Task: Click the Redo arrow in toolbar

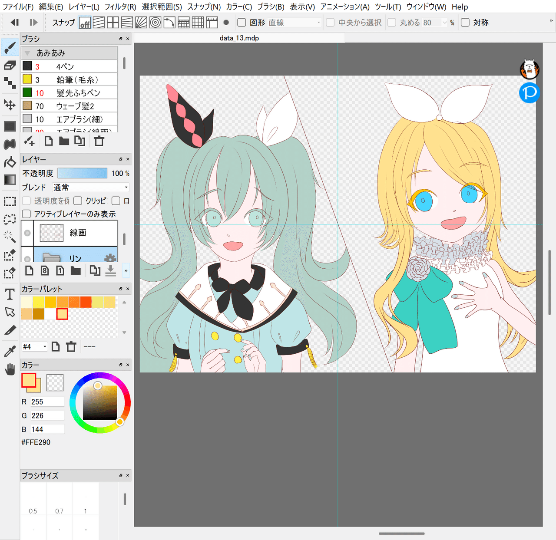Action: 33,23
